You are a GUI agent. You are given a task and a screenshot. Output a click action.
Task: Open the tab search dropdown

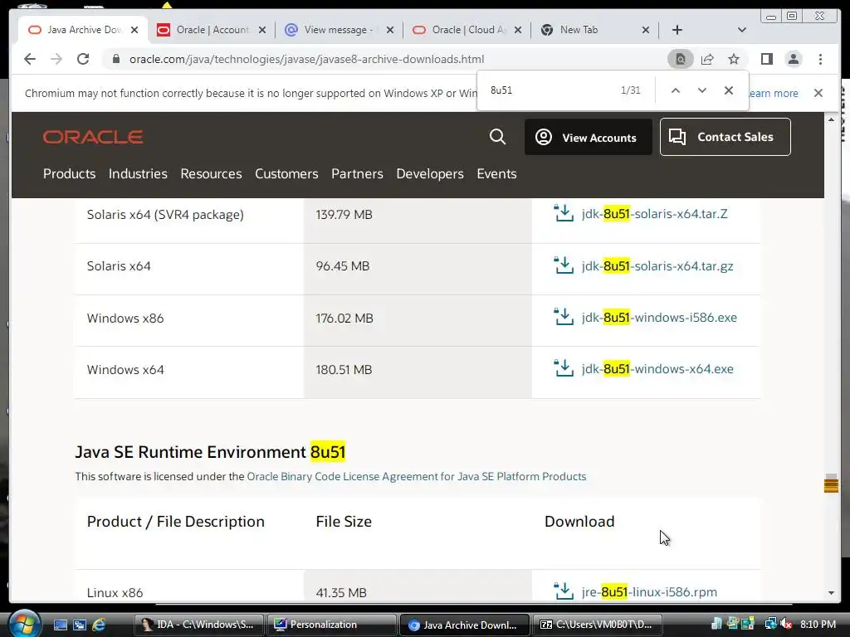(742, 30)
